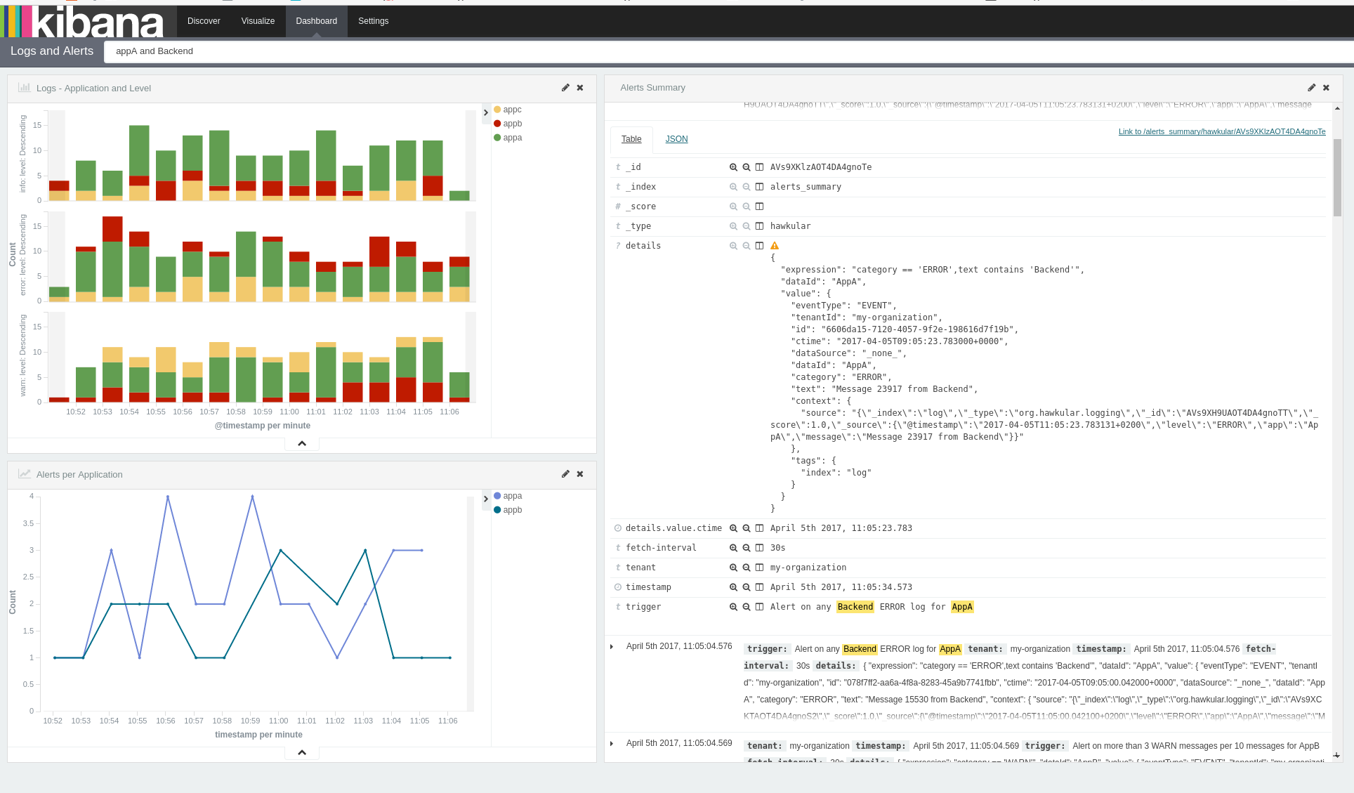Toggle _index column in table

tap(759, 187)
